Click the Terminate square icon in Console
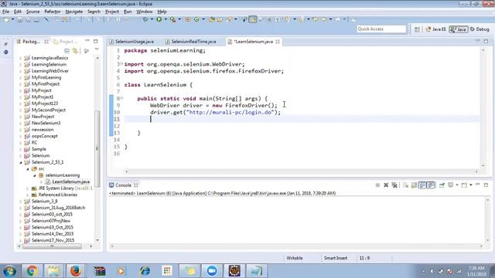Viewport: 495px width, 278px height. coord(377,185)
